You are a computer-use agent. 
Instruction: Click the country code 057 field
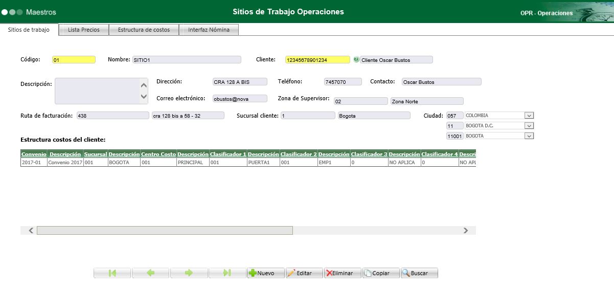click(x=455, y=116)
